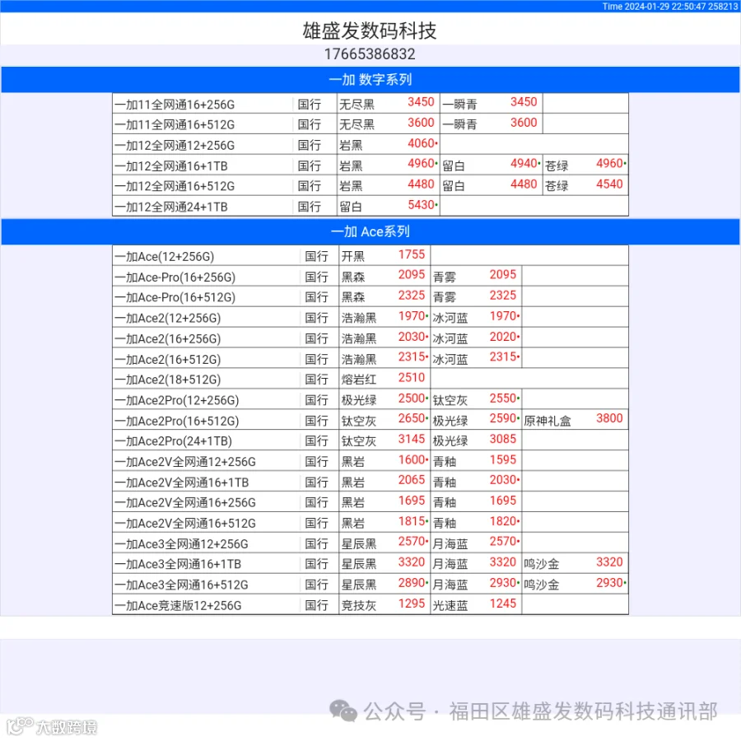Click price 4540 for 苍绿 16+512G
The image size is (741, 741).
pos(609,184)
